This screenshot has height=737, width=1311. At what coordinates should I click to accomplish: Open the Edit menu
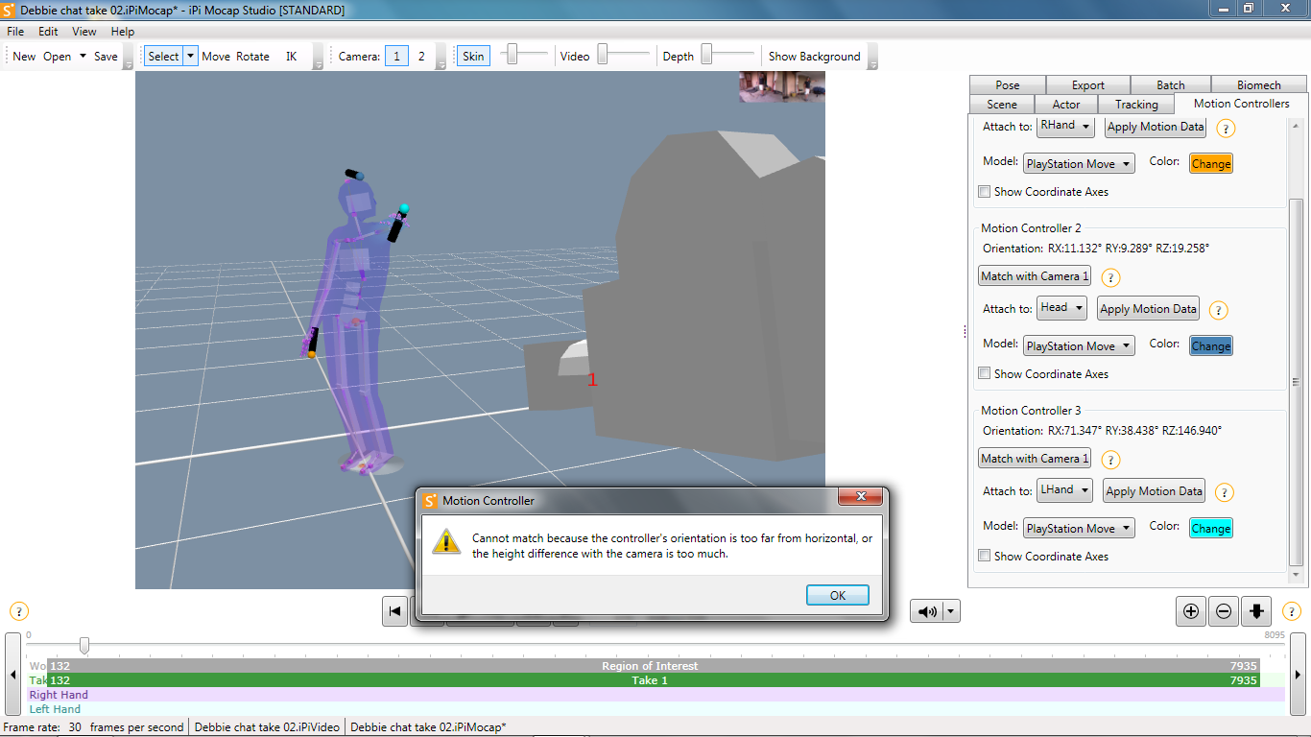click(48, 32)
